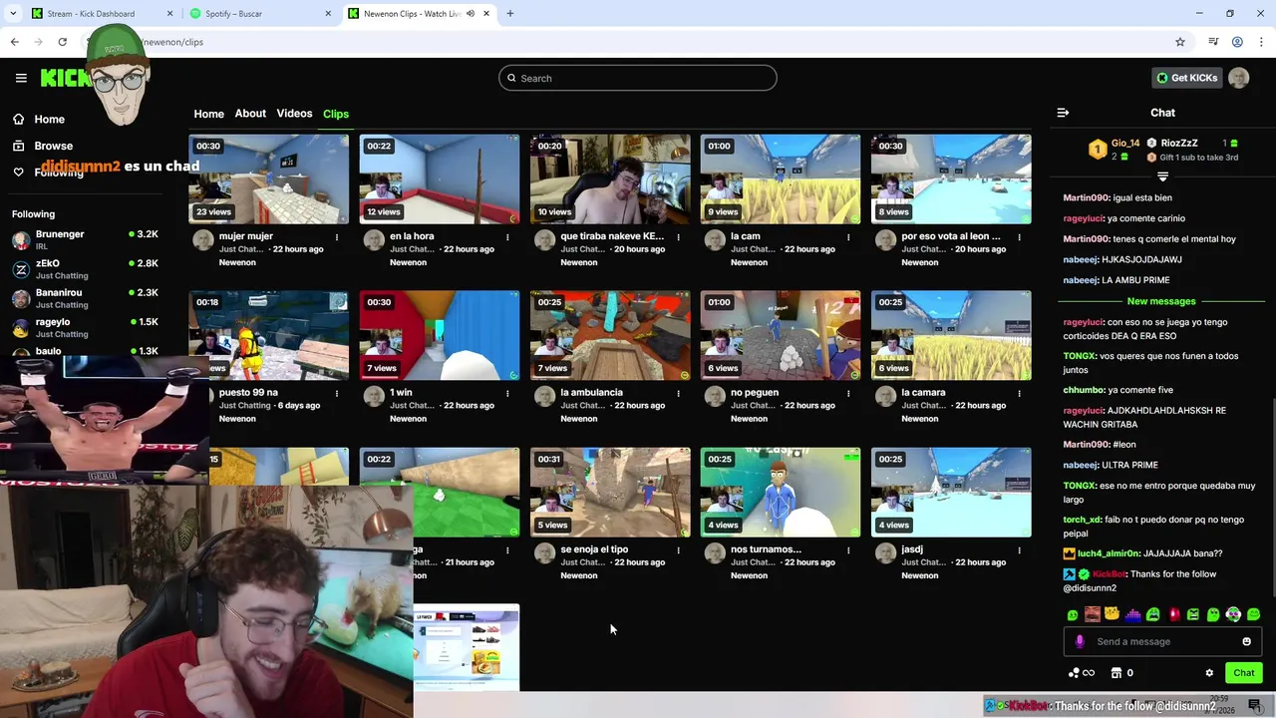Open Brunenger channel in Following list
Image resolution: width=1276 pixels, height=718 pixels.
point(85,239)
